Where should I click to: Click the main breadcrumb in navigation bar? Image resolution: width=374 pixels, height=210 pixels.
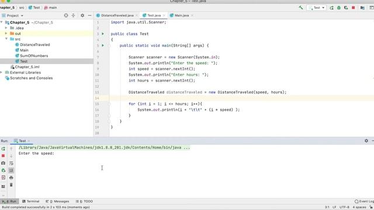click(51, 8)
